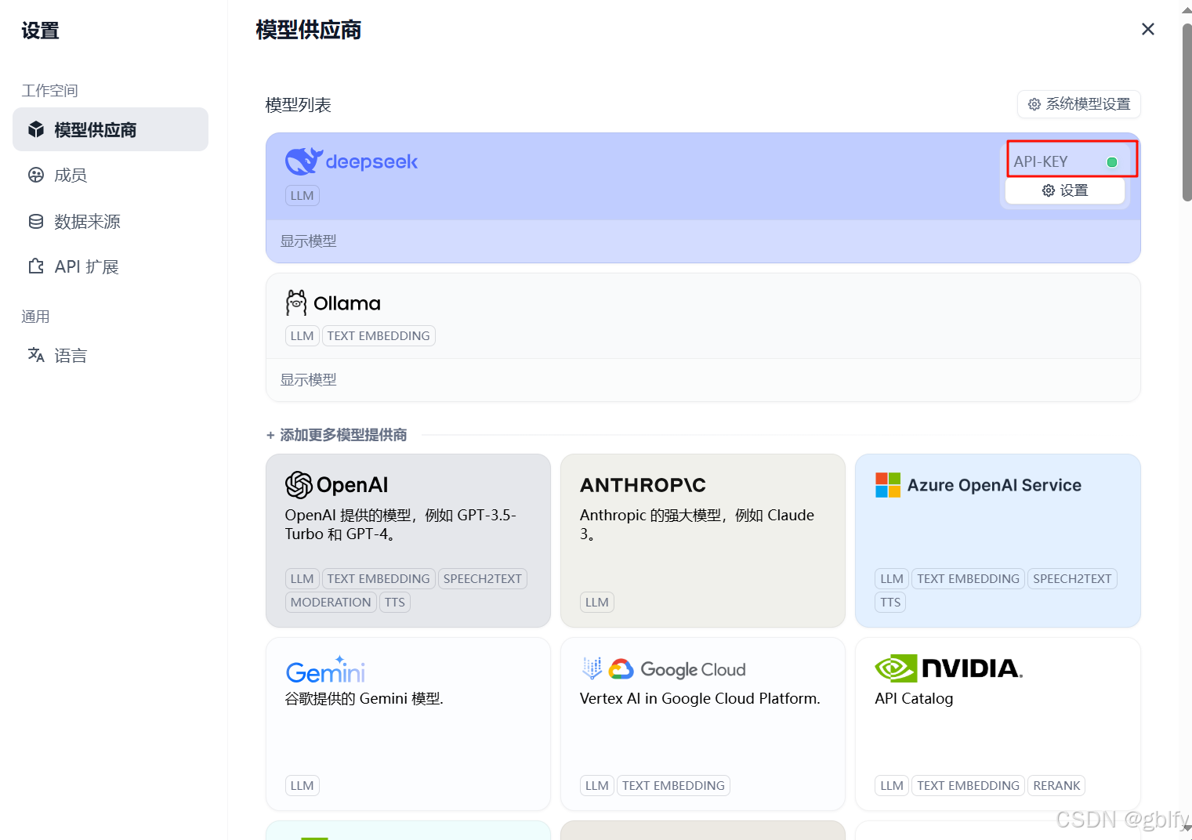The image size is (1192, 840).
Task: Select the NVIDIA API Catalog card
Action: coord(998,724)
